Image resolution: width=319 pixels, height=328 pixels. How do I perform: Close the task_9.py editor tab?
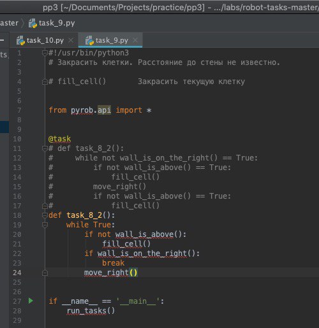135,40
